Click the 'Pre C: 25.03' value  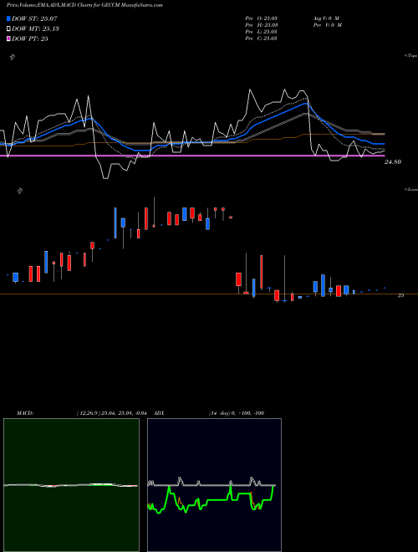(262, 38)
